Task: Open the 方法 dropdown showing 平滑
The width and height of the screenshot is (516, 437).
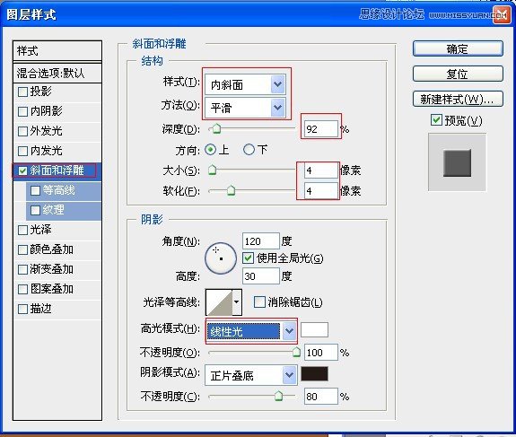Action: [245, 108]
